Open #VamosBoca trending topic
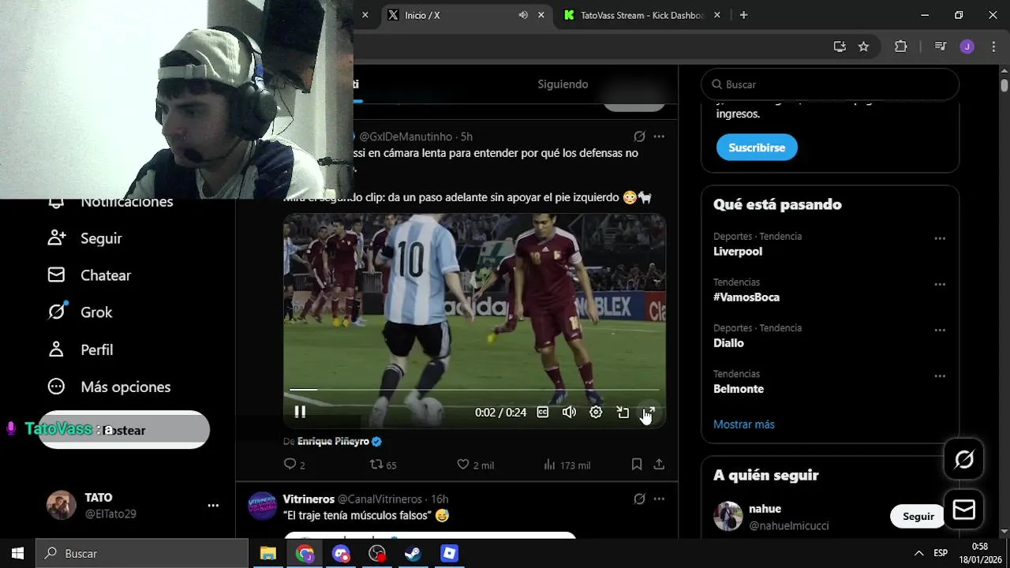The height and width of the screenshot is (568, 1010). click(746, 297)
